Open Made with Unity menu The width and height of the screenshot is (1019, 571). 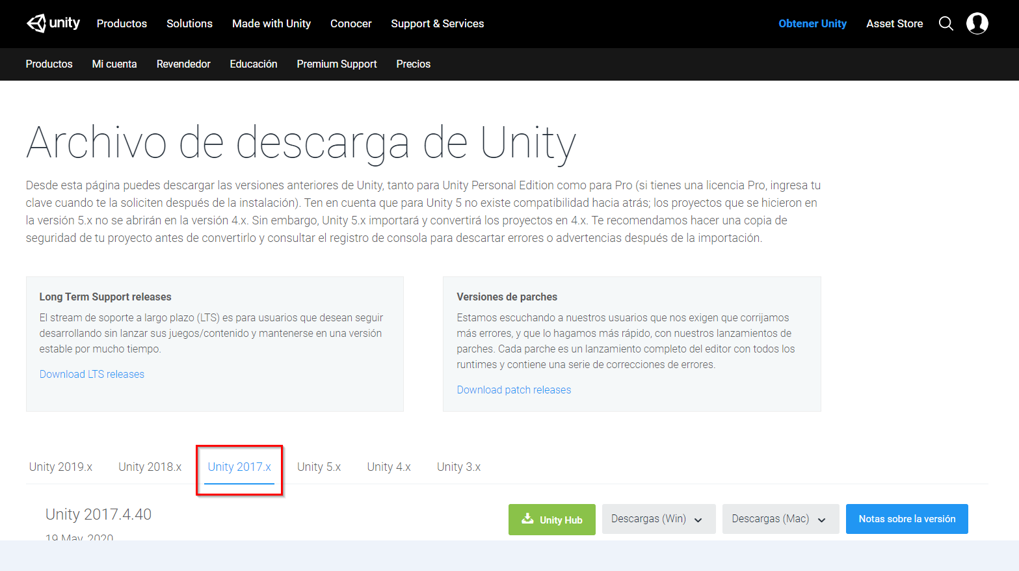tap(271, 23)
